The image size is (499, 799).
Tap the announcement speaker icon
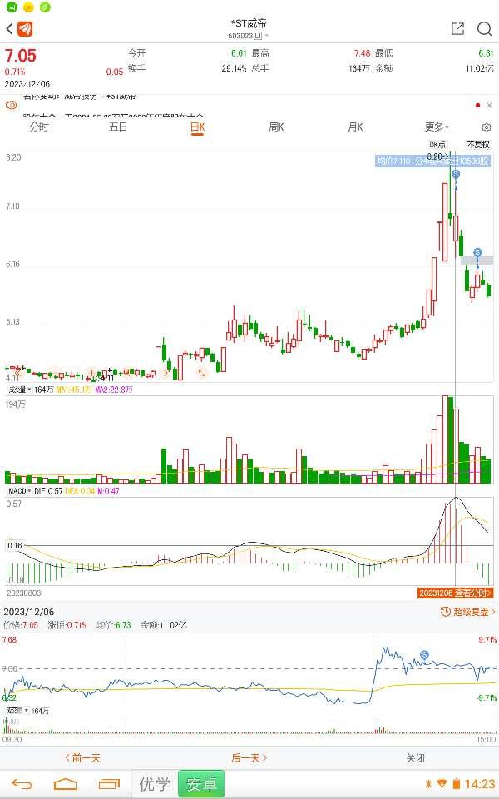coord(12,106)
